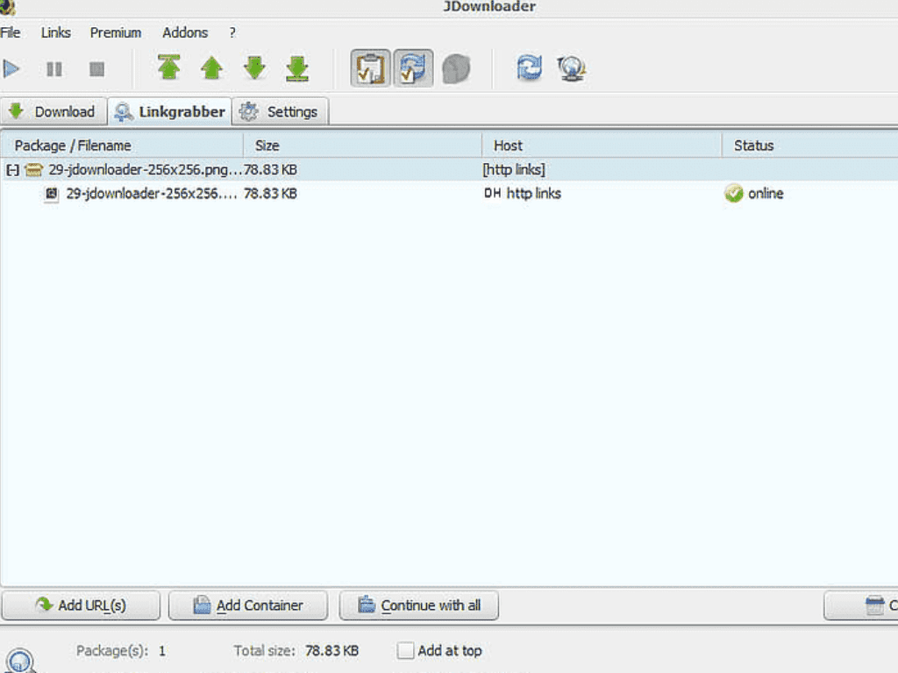Move selection down green arrow
Image resolution: width=898 pixels, height=673 pixels.
[x=254, y=68]
